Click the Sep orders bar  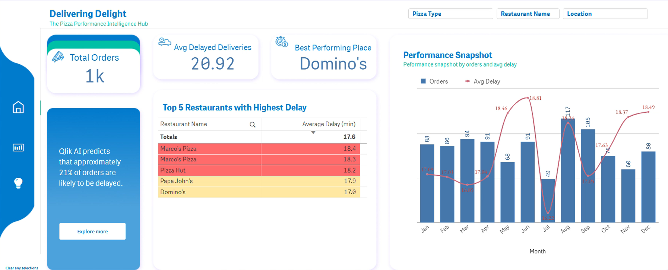point(588,176)
